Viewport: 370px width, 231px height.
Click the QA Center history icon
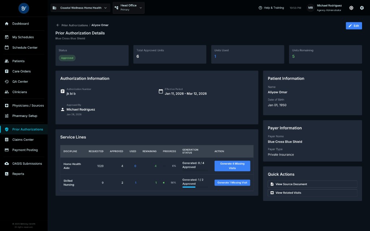[7, 82]
